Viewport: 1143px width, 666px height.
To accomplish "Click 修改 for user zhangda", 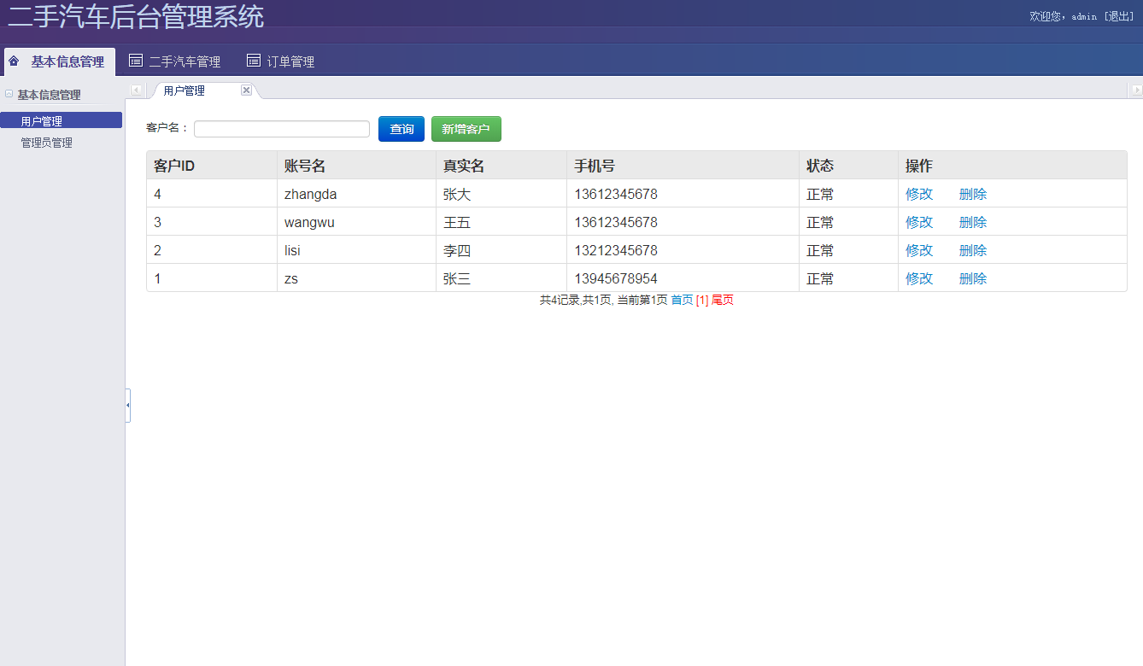I will tap(919, 194).
